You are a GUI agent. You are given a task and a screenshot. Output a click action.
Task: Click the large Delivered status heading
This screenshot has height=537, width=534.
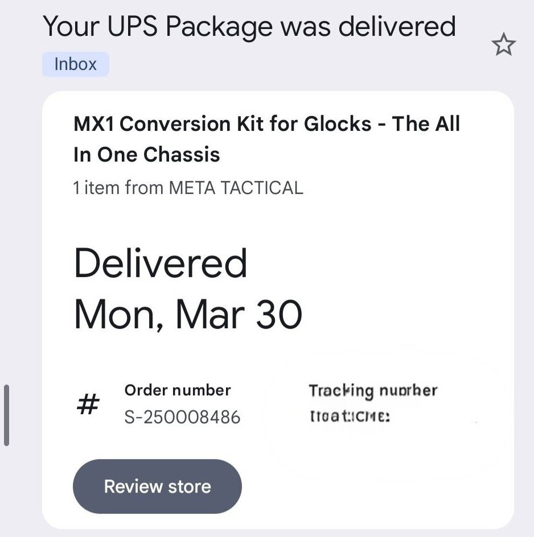click(x=161, y=263)
